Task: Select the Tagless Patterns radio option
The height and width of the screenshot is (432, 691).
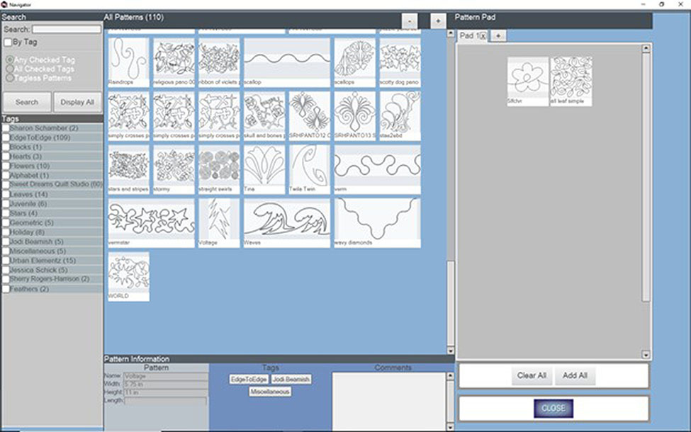Action: [9, 78]
